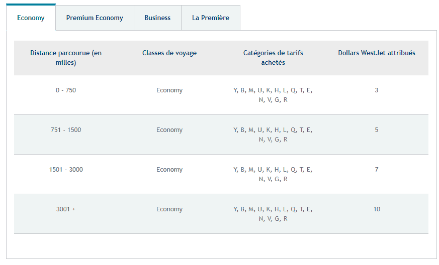This screenshot has height=265, width=439.
Task: Select the 1501 - 3000 distance cell
Action: click(66, 170)
